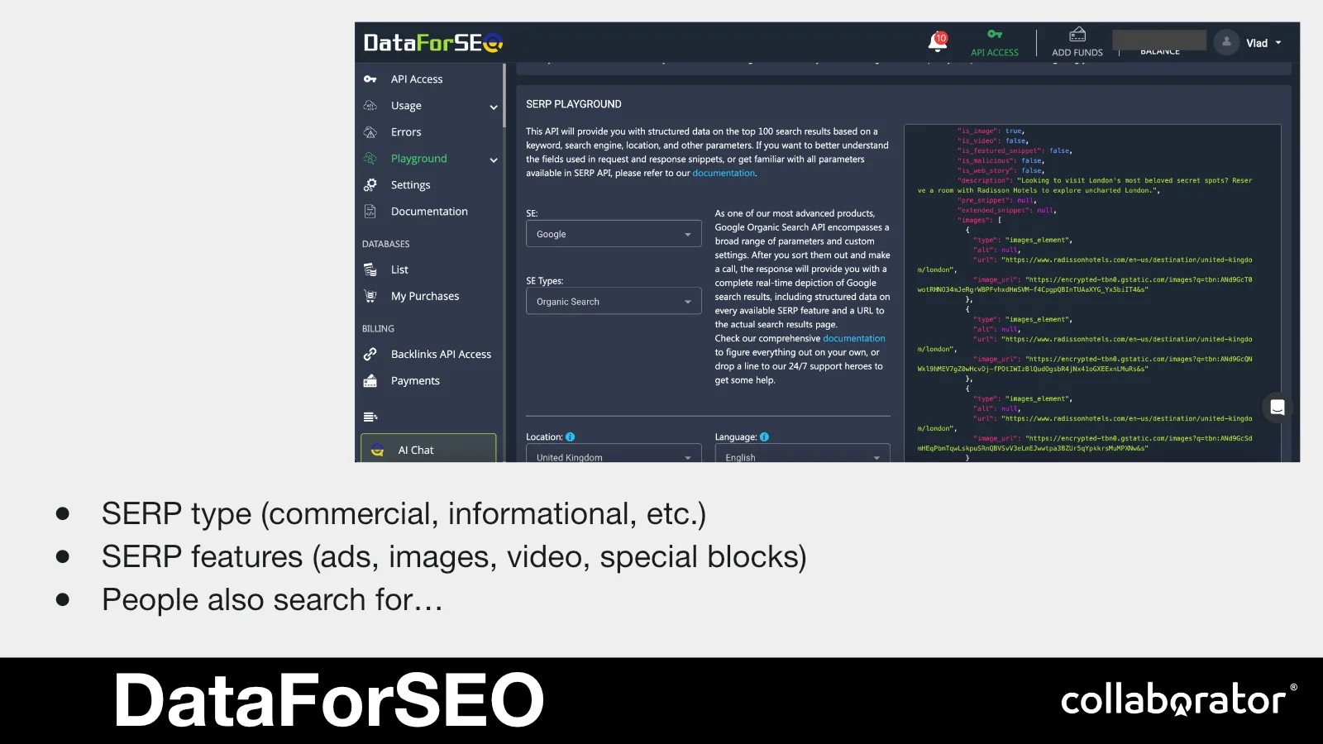Click the Playground sidebar icon
Screen dimensions: 1323x744
click(370, 159)
